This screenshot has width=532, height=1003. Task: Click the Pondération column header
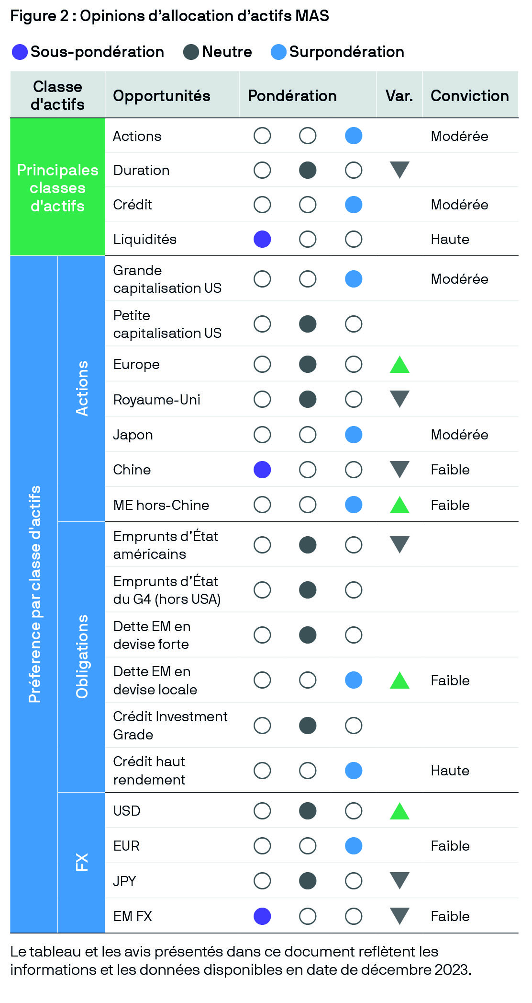[x=292, y=96]
